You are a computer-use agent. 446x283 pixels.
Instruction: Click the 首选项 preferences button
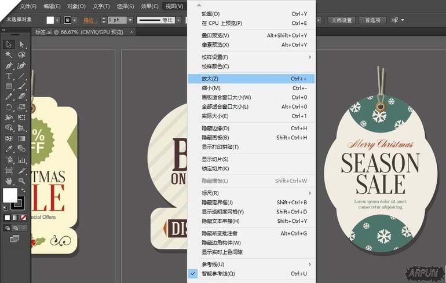click(372, 20)
